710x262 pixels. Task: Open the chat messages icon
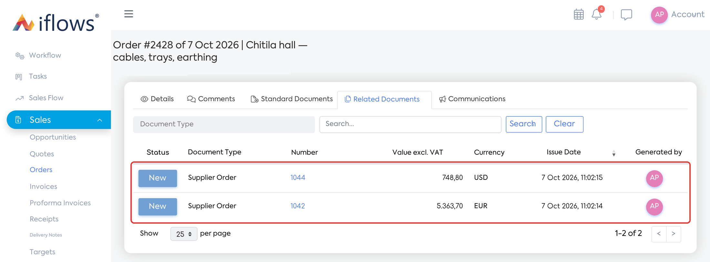626,15
